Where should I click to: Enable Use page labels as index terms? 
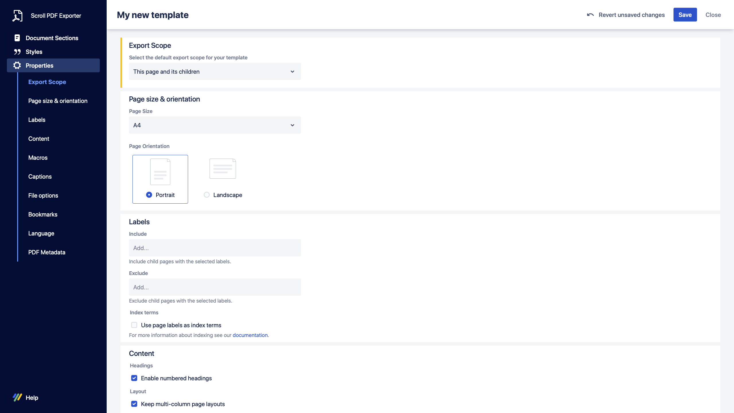[134, 325]
